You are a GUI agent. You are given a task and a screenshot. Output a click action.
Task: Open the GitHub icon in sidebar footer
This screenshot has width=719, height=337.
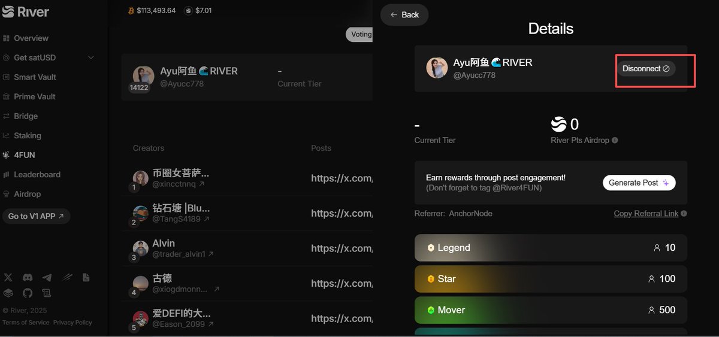point(27,293)
